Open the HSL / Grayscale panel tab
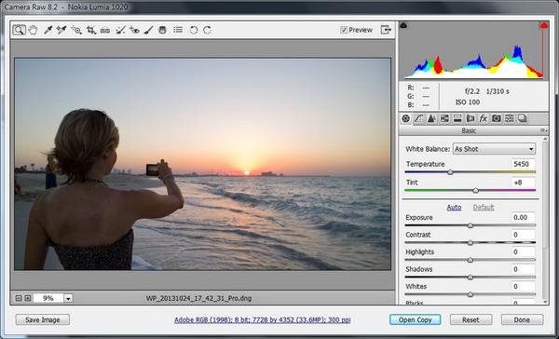Image resolution: width=559 pixels, height=339 pixels. [x=444, y=118]
